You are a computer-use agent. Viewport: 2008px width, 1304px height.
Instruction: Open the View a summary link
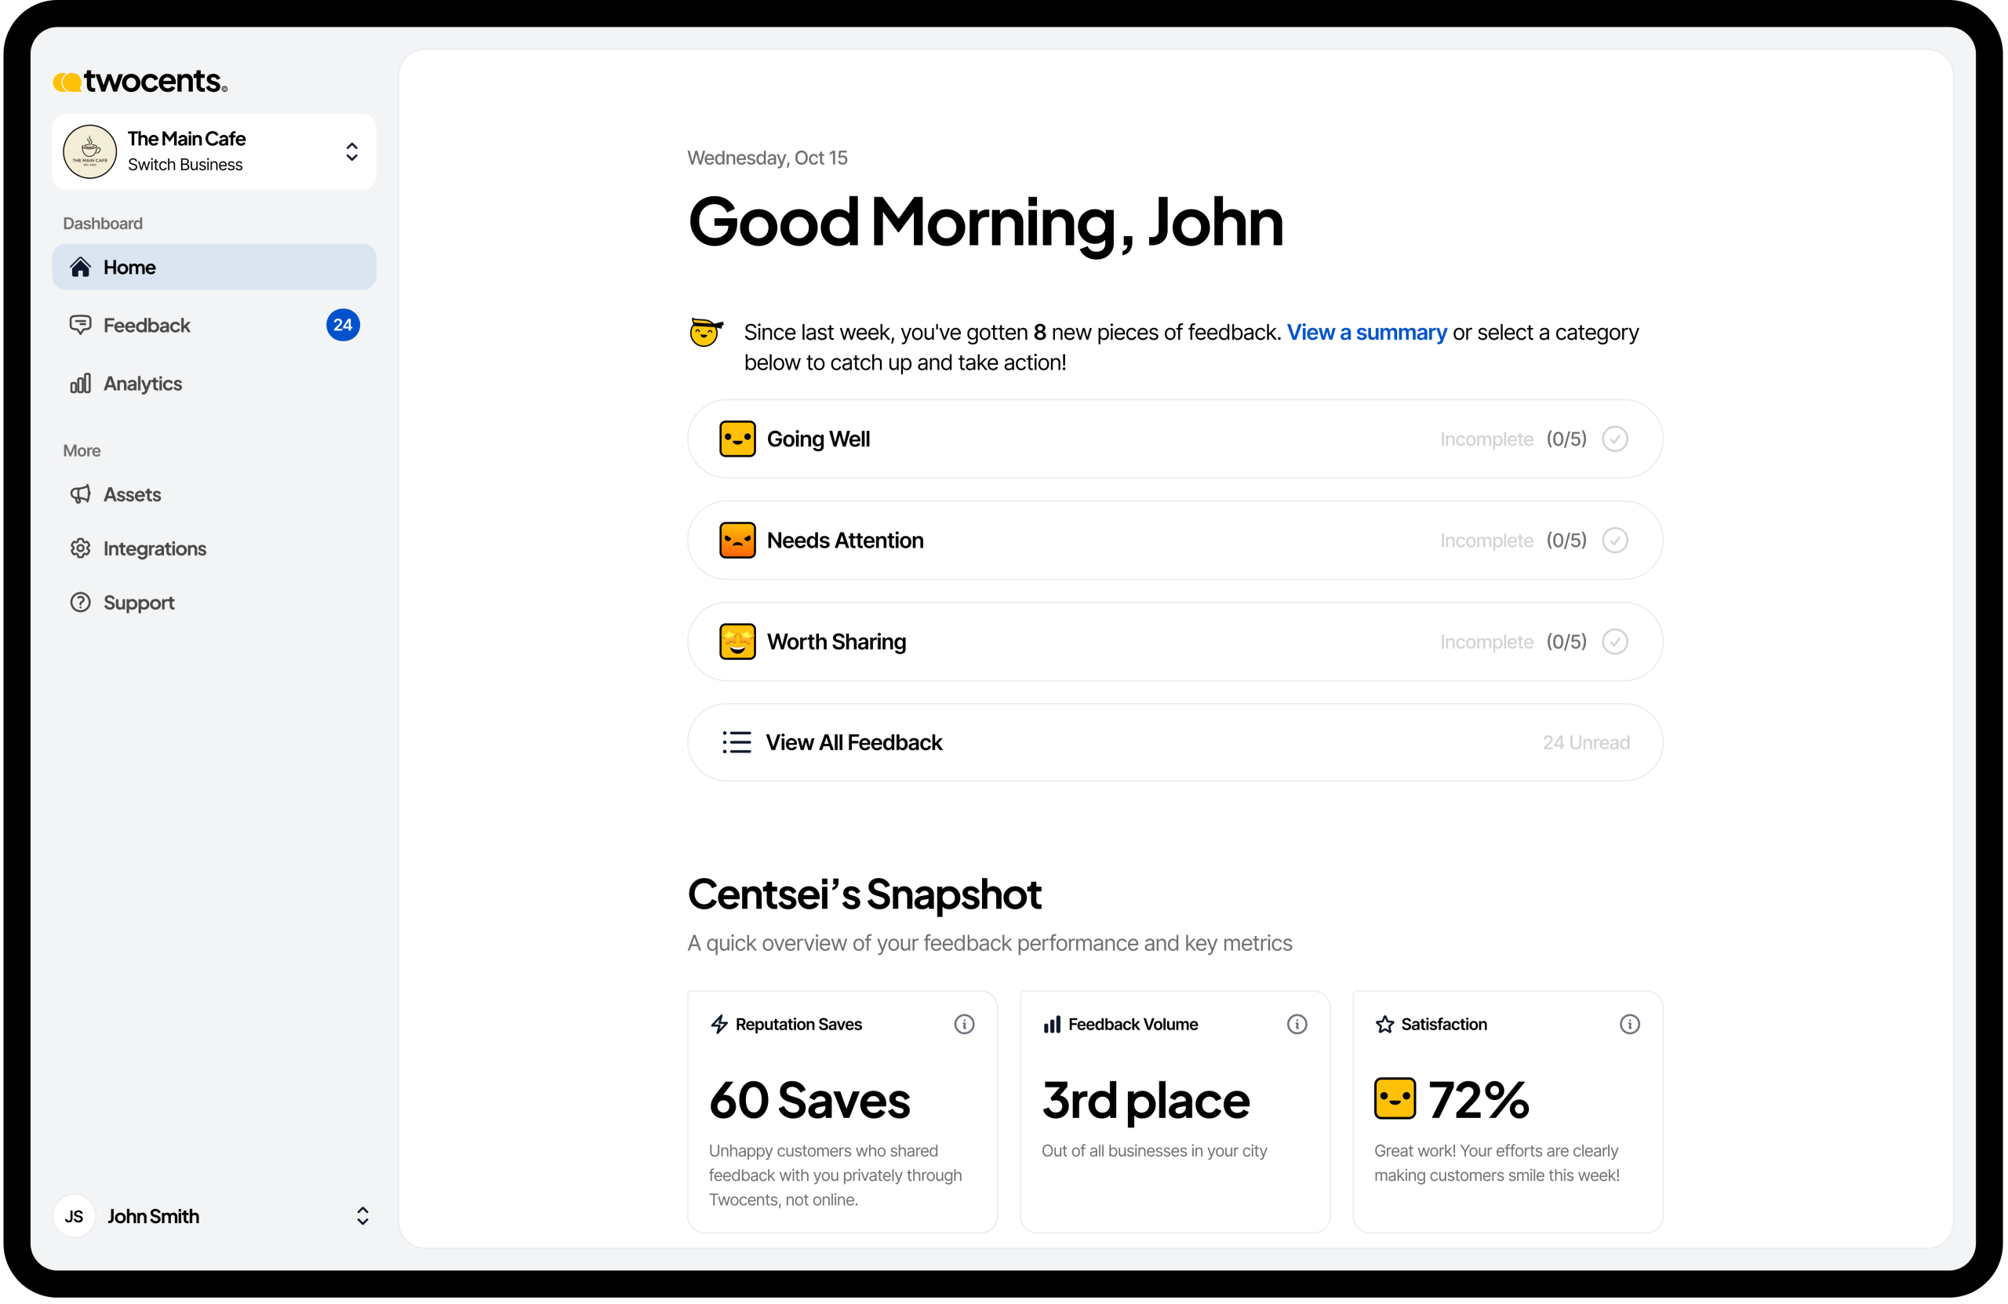(1366, 333)
